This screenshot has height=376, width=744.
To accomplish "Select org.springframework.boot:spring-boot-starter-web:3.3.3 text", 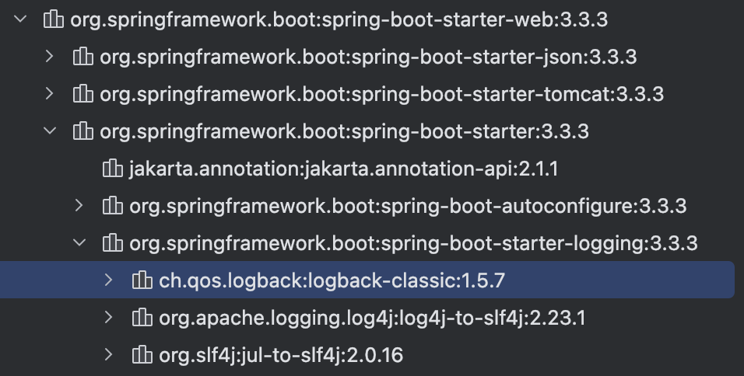I will (339, 20).
